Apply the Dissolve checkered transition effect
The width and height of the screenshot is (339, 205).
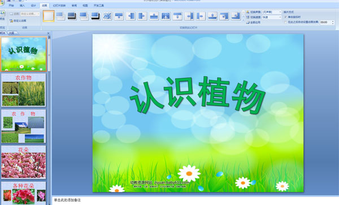[x=107, y=16]
